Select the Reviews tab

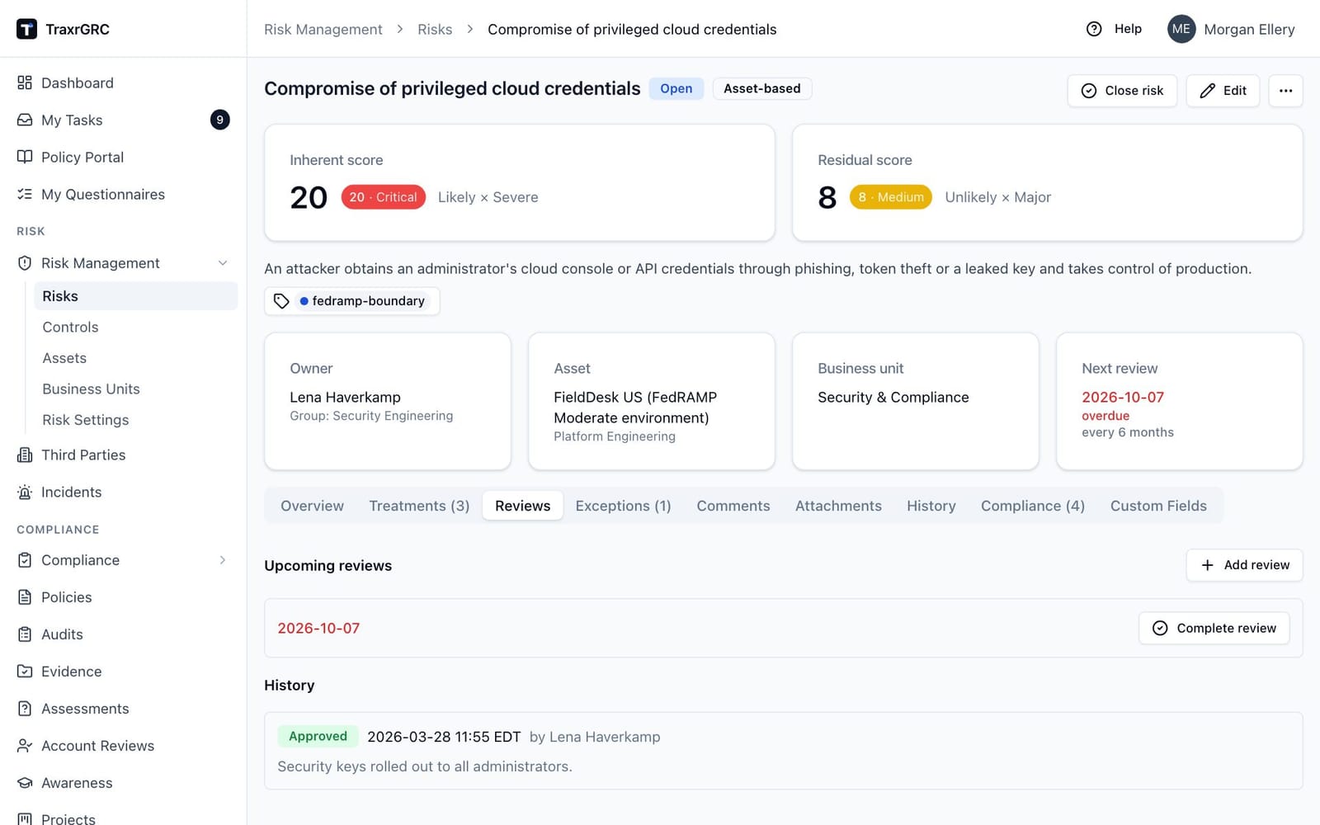tap(523, 506)
